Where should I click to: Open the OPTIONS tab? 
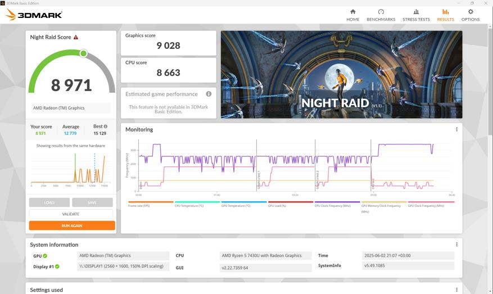[x=471, y=15]
